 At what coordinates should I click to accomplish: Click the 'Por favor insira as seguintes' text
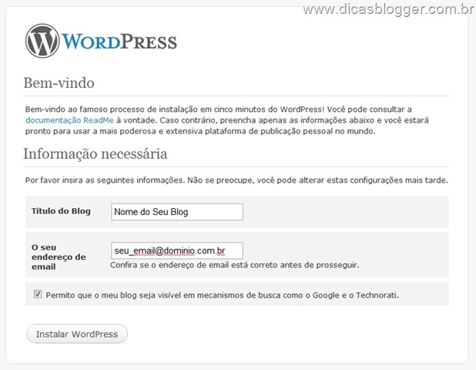[x=236, y=180]
